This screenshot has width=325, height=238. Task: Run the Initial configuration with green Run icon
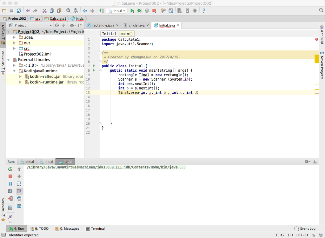point(132,10)
